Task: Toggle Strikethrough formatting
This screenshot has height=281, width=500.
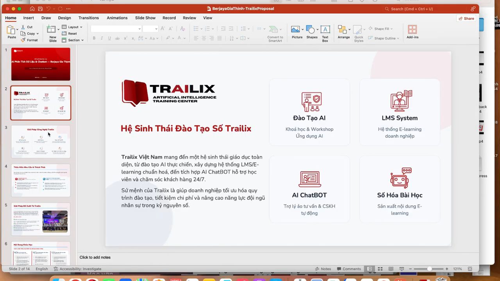Action: click(117, 38)
